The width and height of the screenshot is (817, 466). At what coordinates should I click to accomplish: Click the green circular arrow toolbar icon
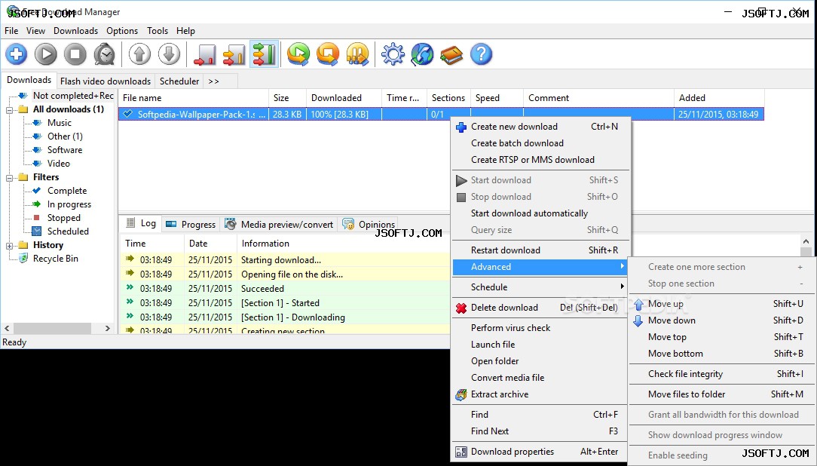tap(298, 54)
